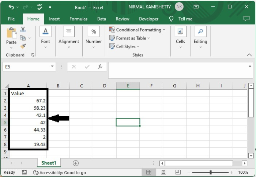The image size is (256, 177).
Task: Click the Undo arrow icon
Action: tap(11, 7)
